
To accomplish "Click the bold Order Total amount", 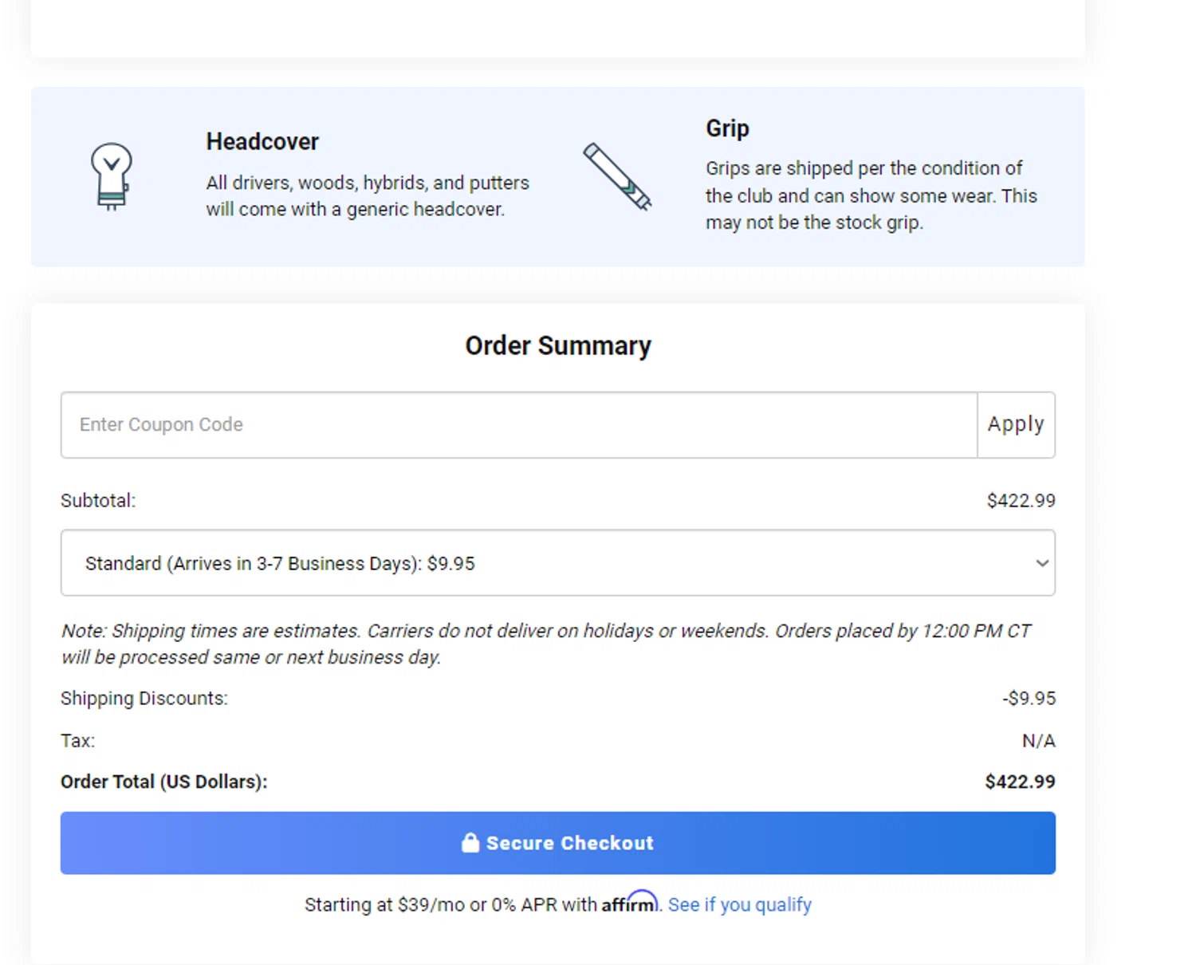I will pyautogui.click(x=1020, y=782).
